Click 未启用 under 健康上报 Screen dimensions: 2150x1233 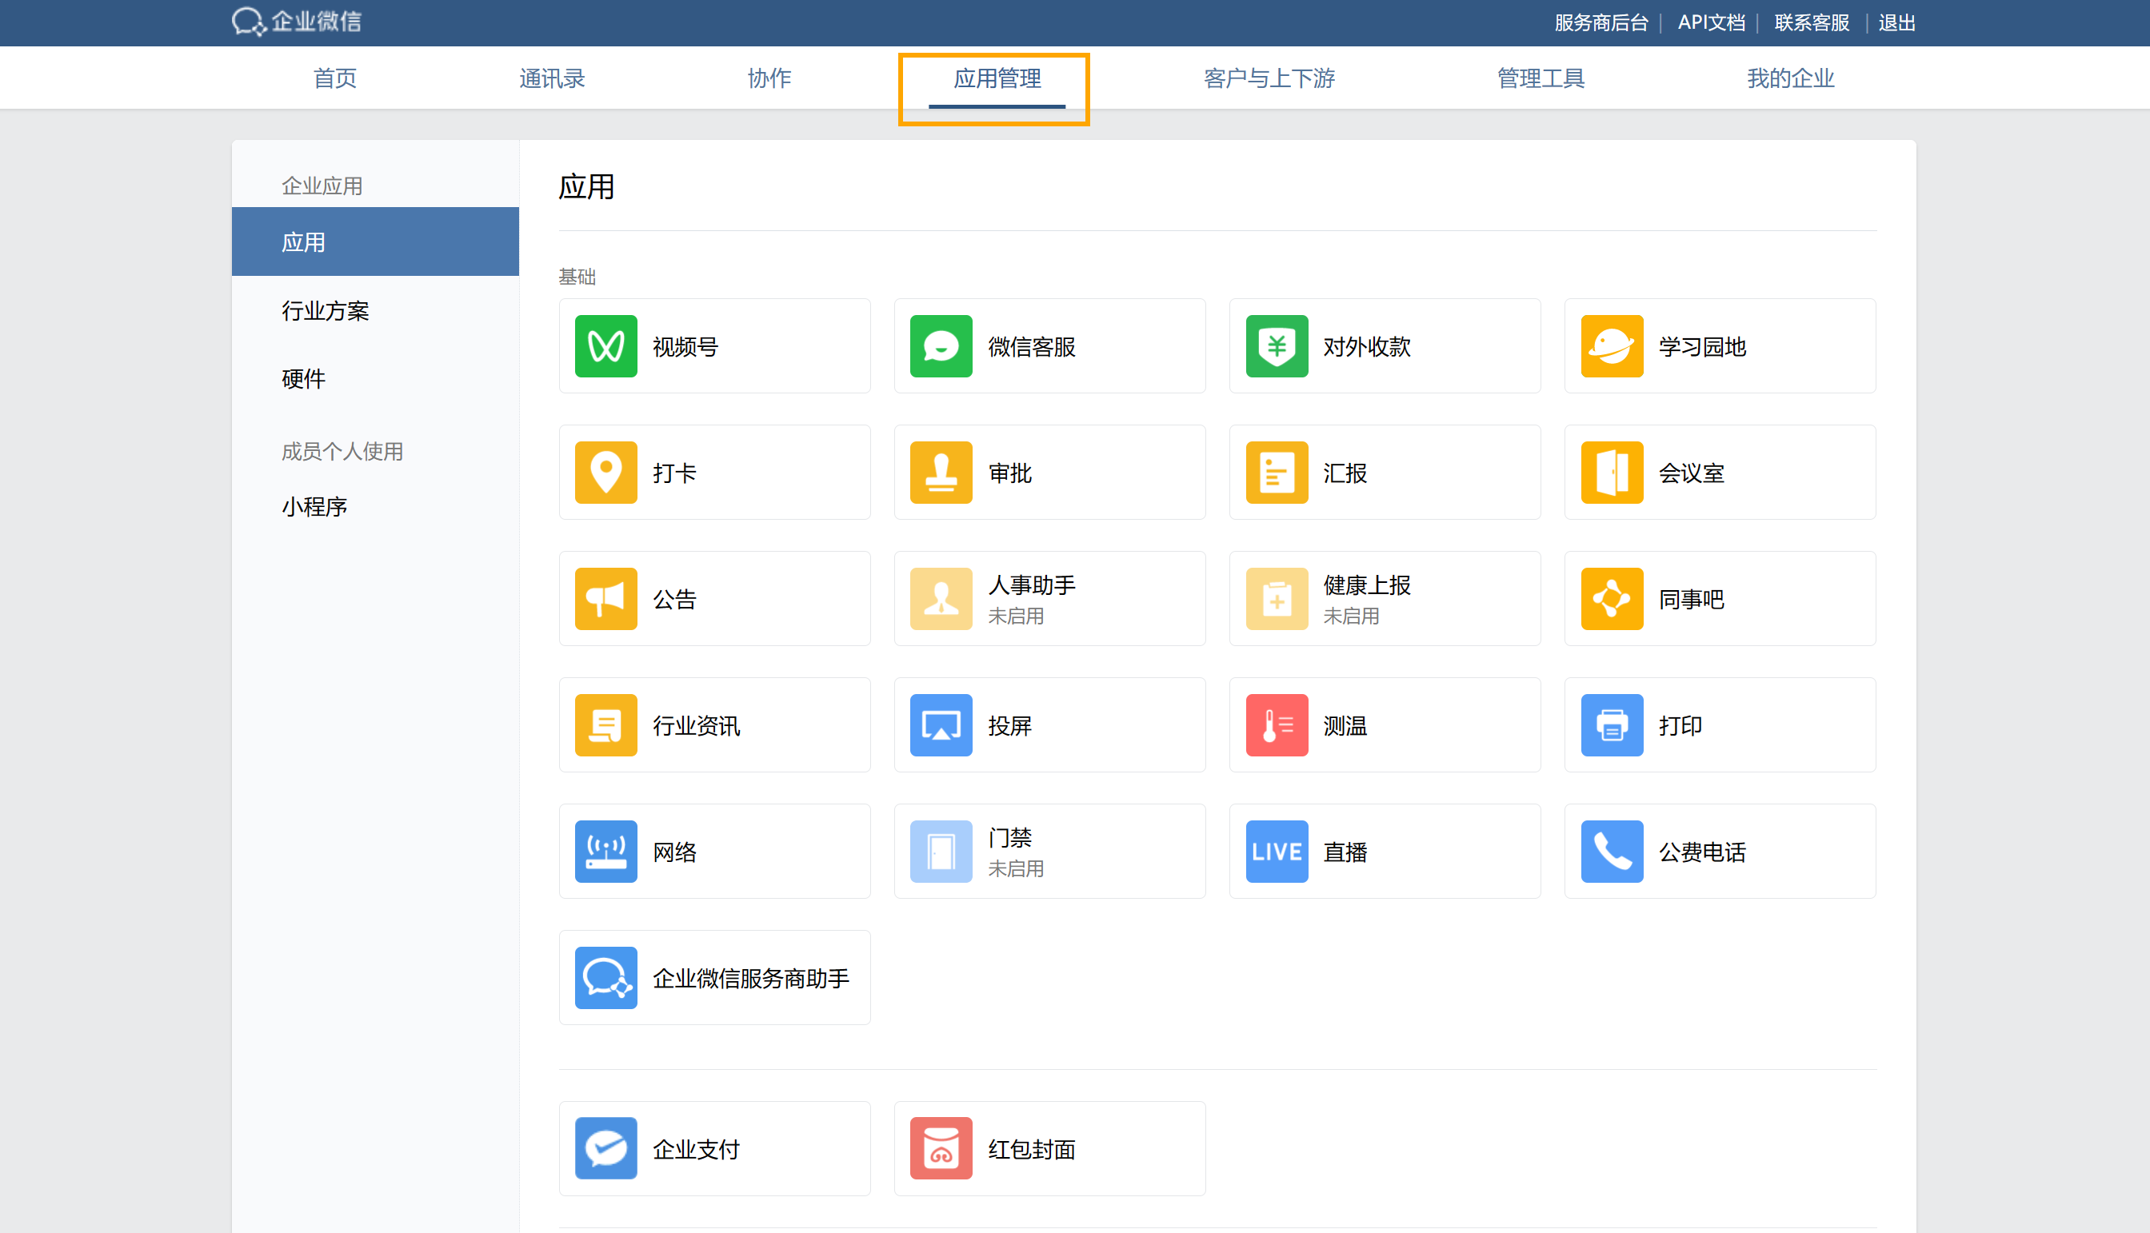1351,616
